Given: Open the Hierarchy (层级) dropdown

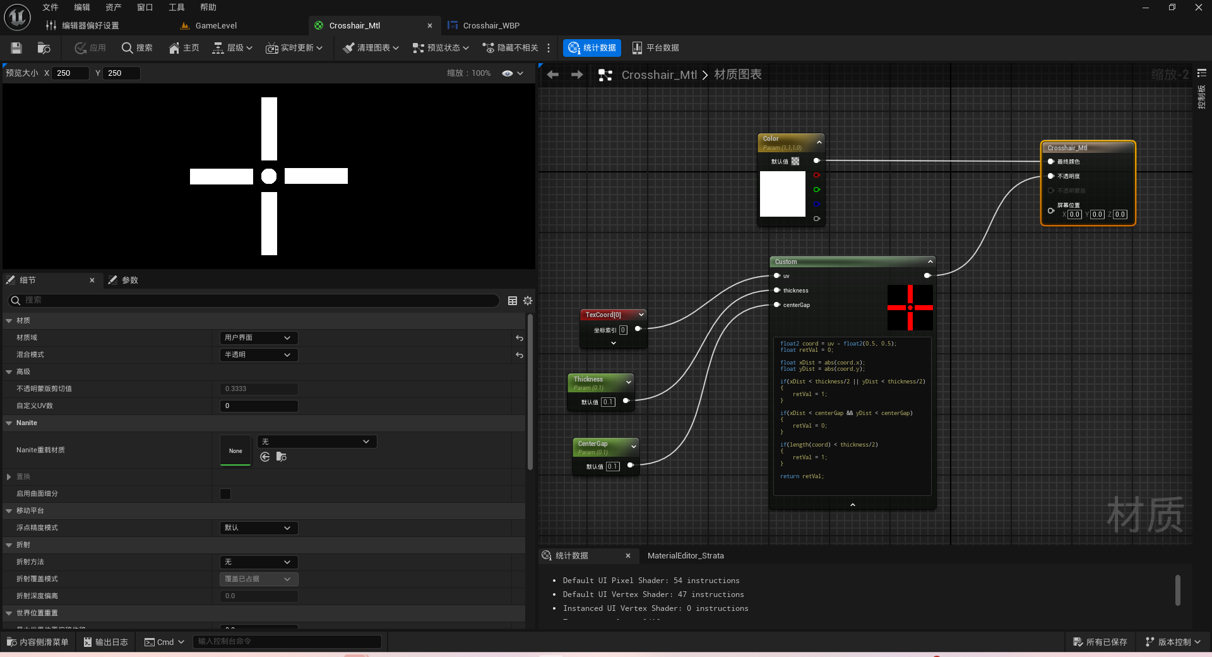Looking at the screenshot, I should click(x=232, y=48).
